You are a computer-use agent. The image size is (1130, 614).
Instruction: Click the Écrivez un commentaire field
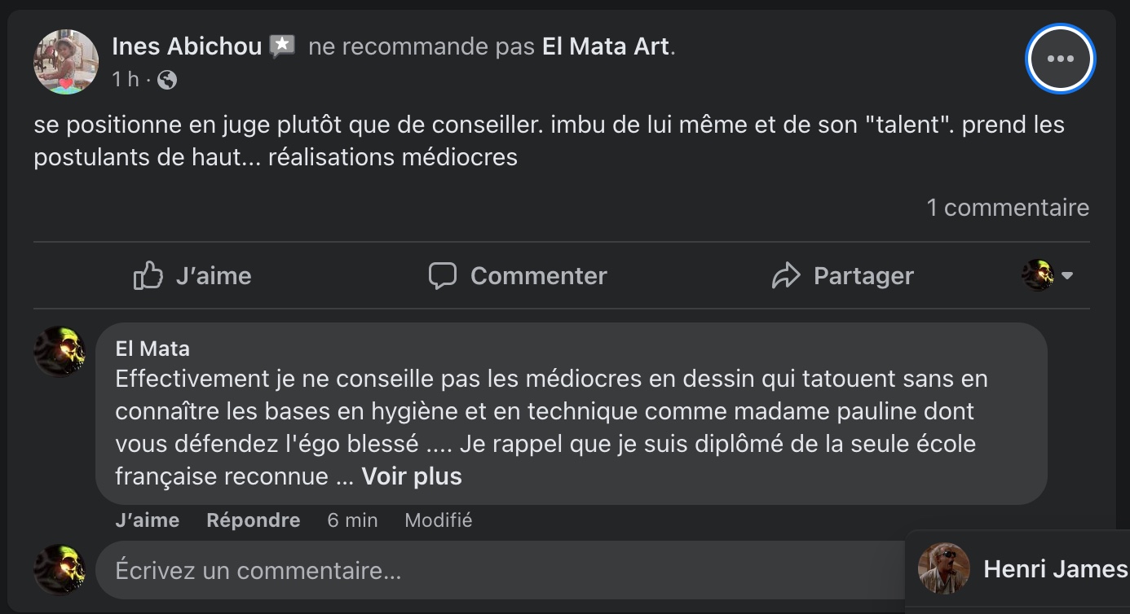(x=501, y=570)
